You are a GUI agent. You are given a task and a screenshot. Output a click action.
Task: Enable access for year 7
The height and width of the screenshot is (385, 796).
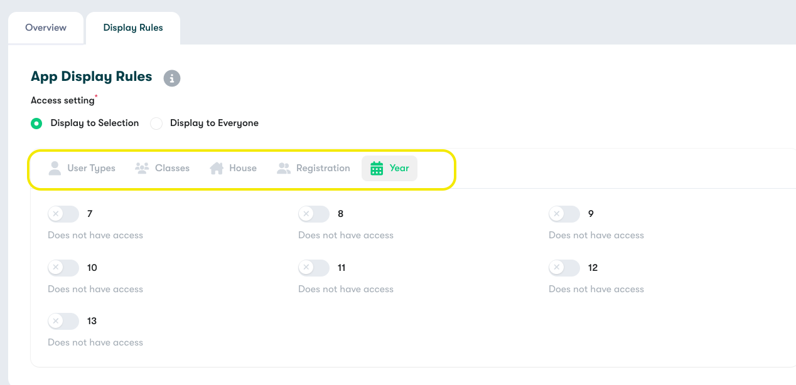(63, 214)
